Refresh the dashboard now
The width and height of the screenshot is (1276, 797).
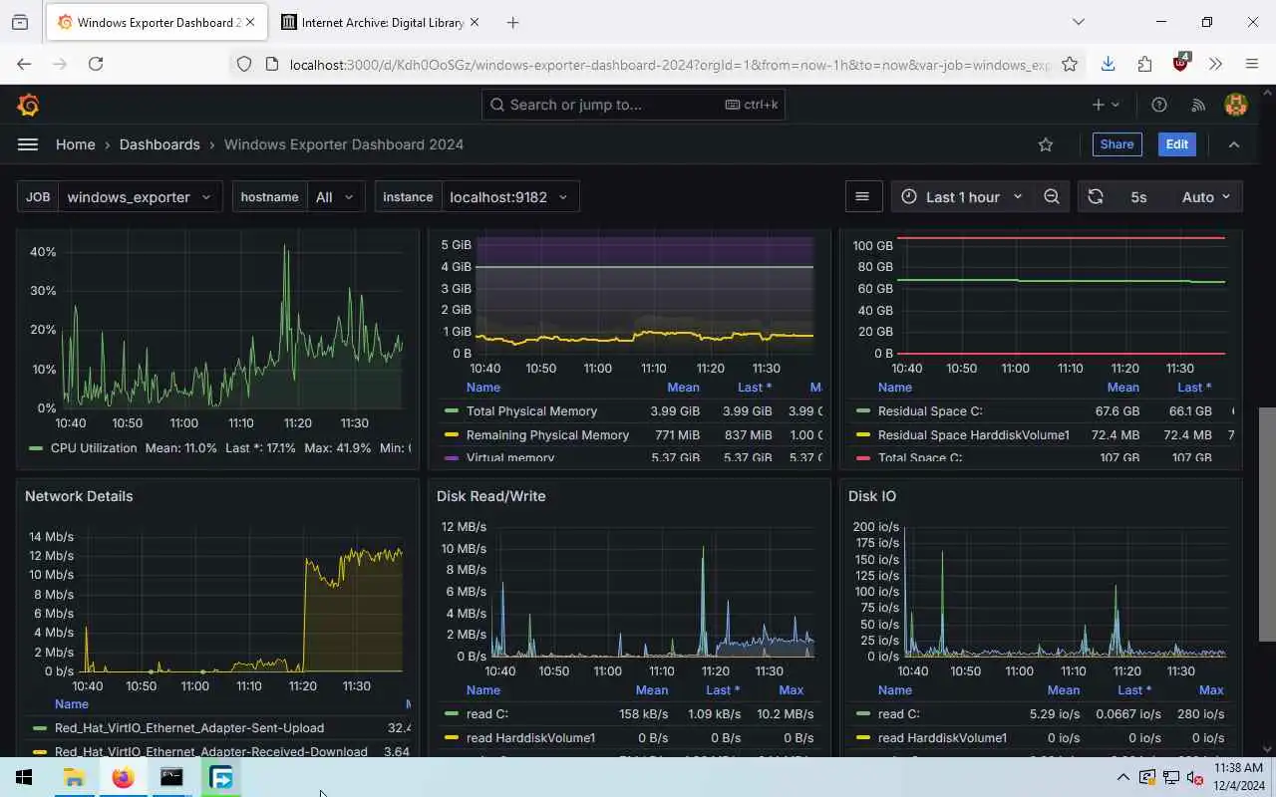1096,197
